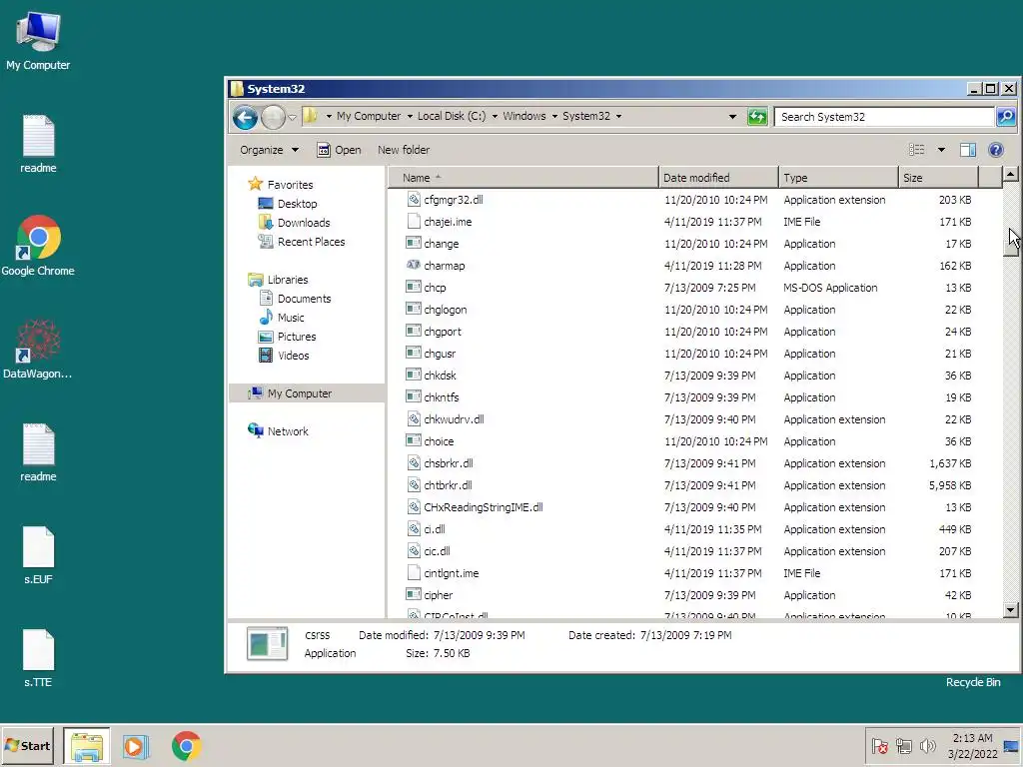Viewport: 1023px width, 767px height.
Task: Click the charmap application icon
Action: tap(413, 265)
